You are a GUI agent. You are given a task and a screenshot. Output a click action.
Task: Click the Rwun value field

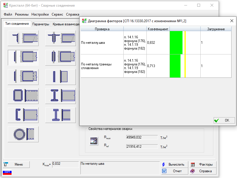click(x=142, y=137)
